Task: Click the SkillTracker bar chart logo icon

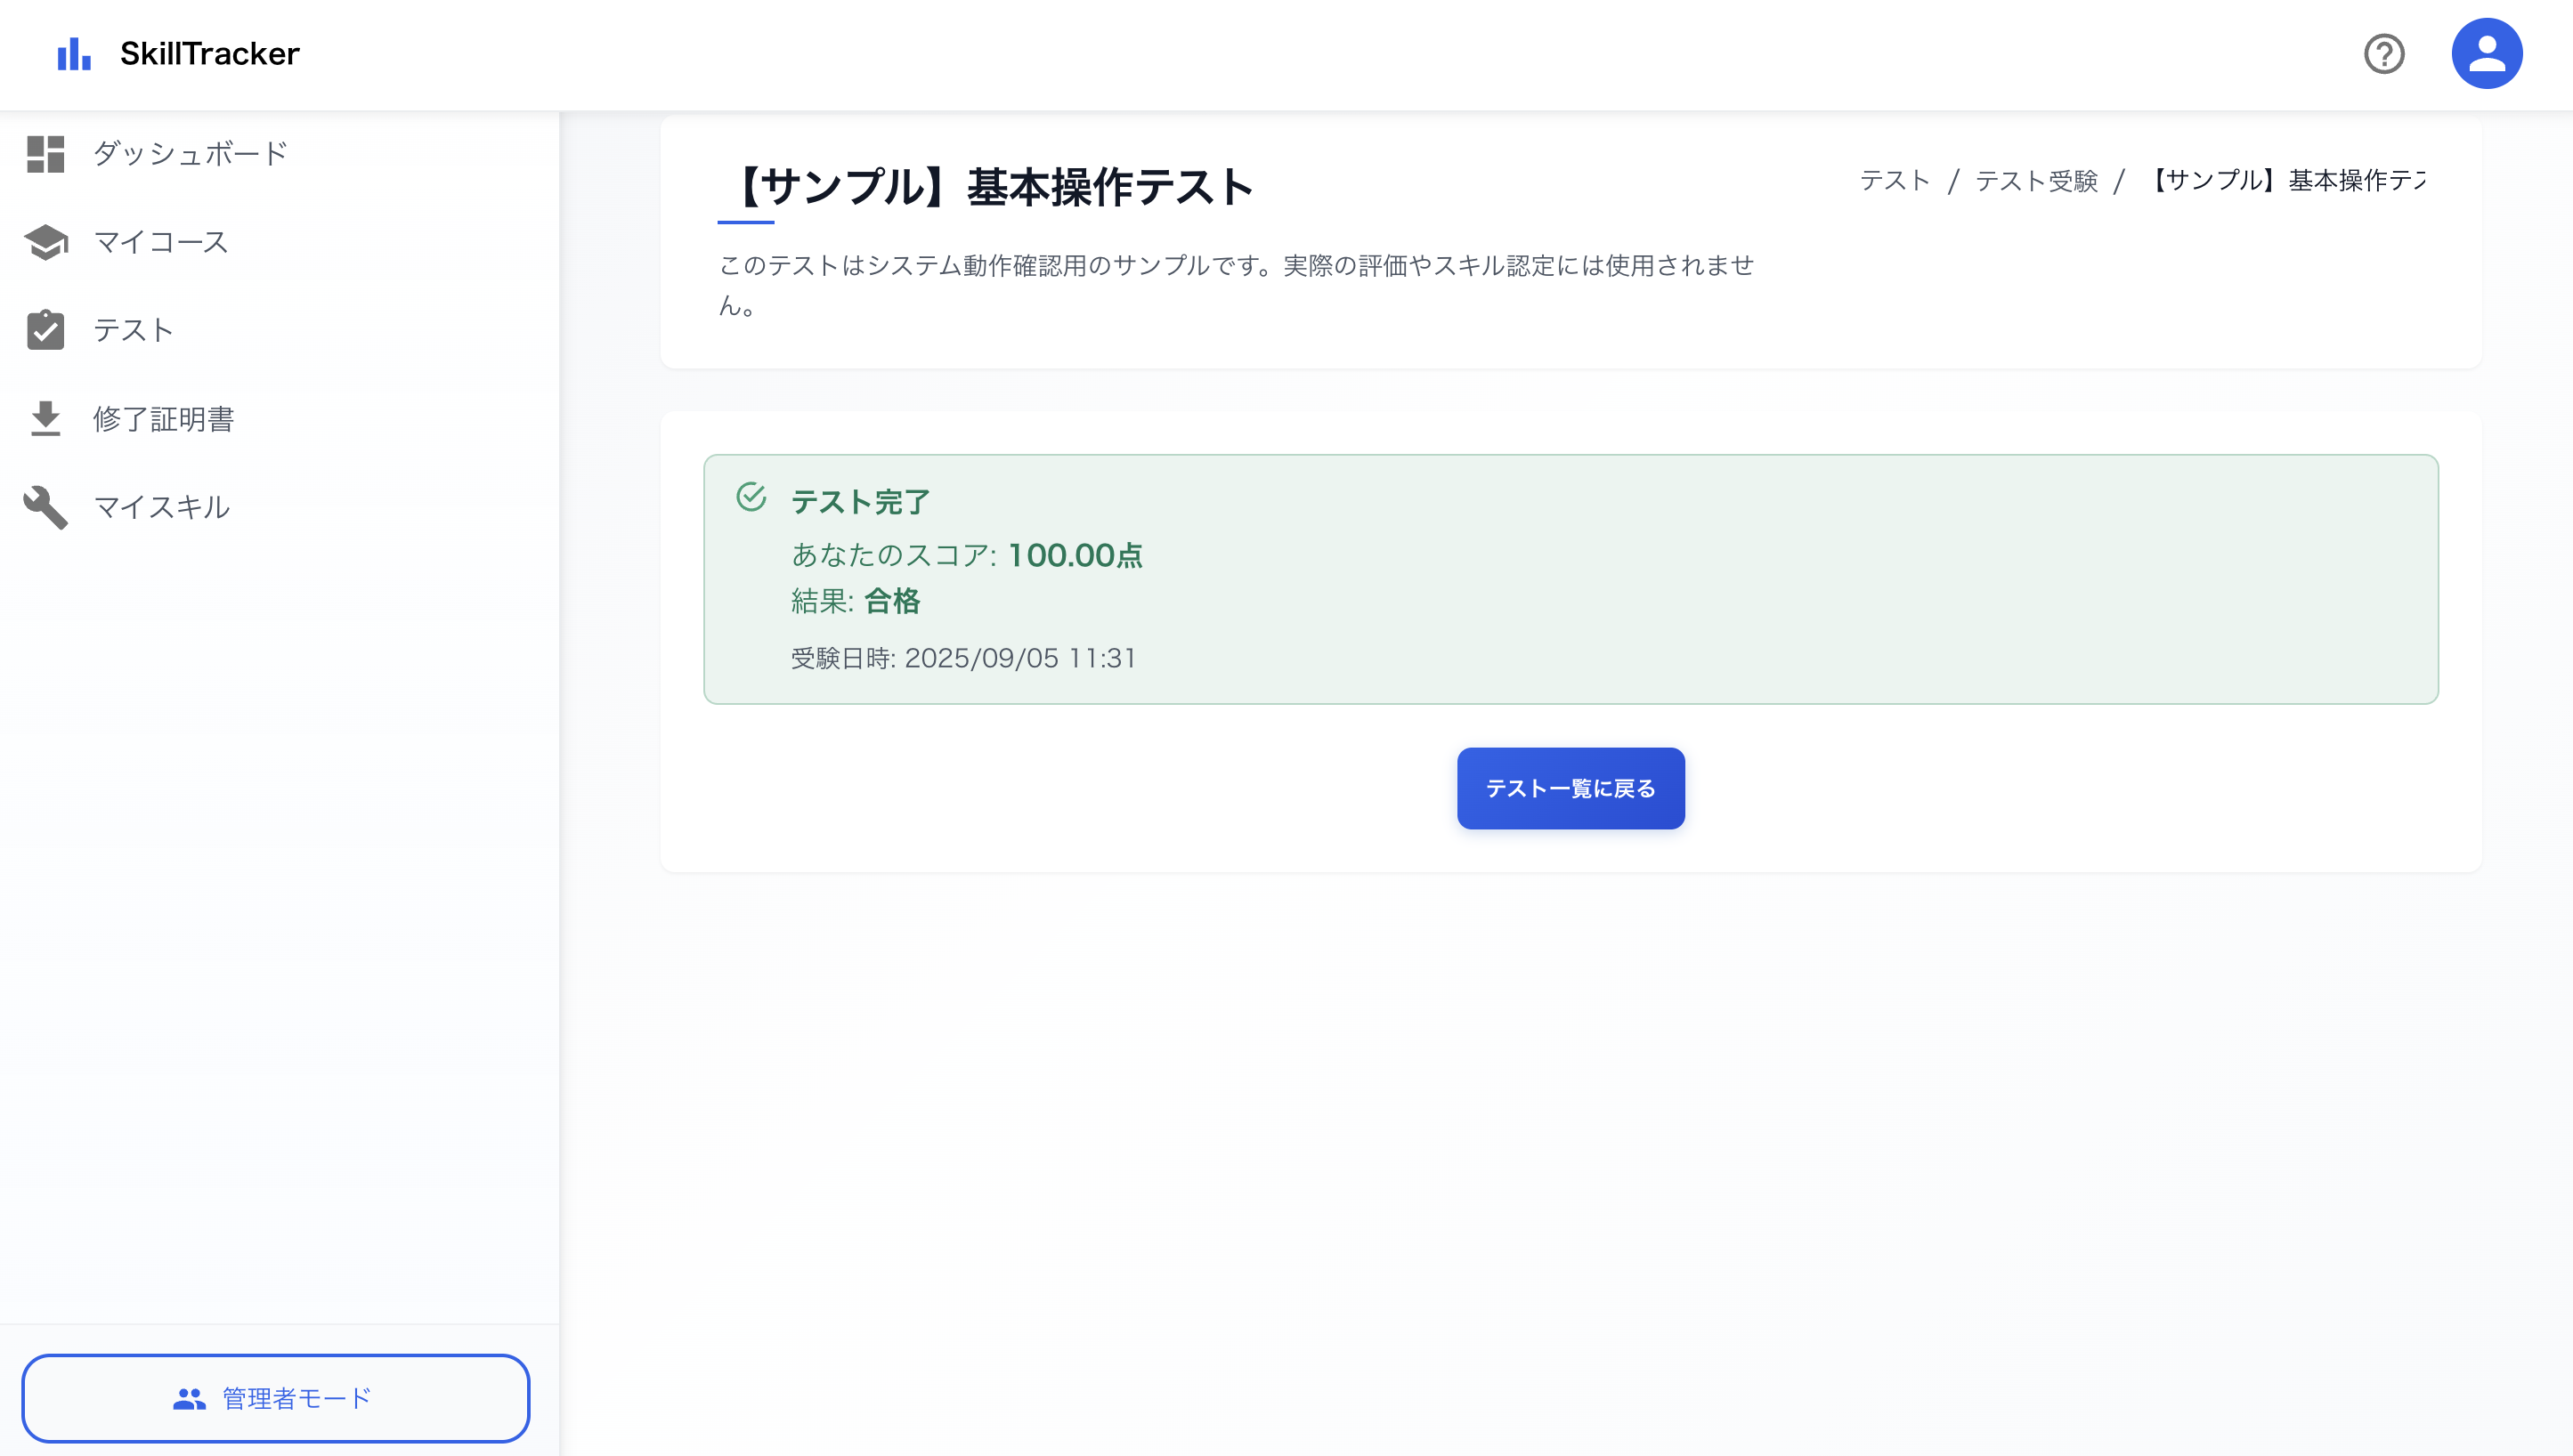Action: coord(74,54)
